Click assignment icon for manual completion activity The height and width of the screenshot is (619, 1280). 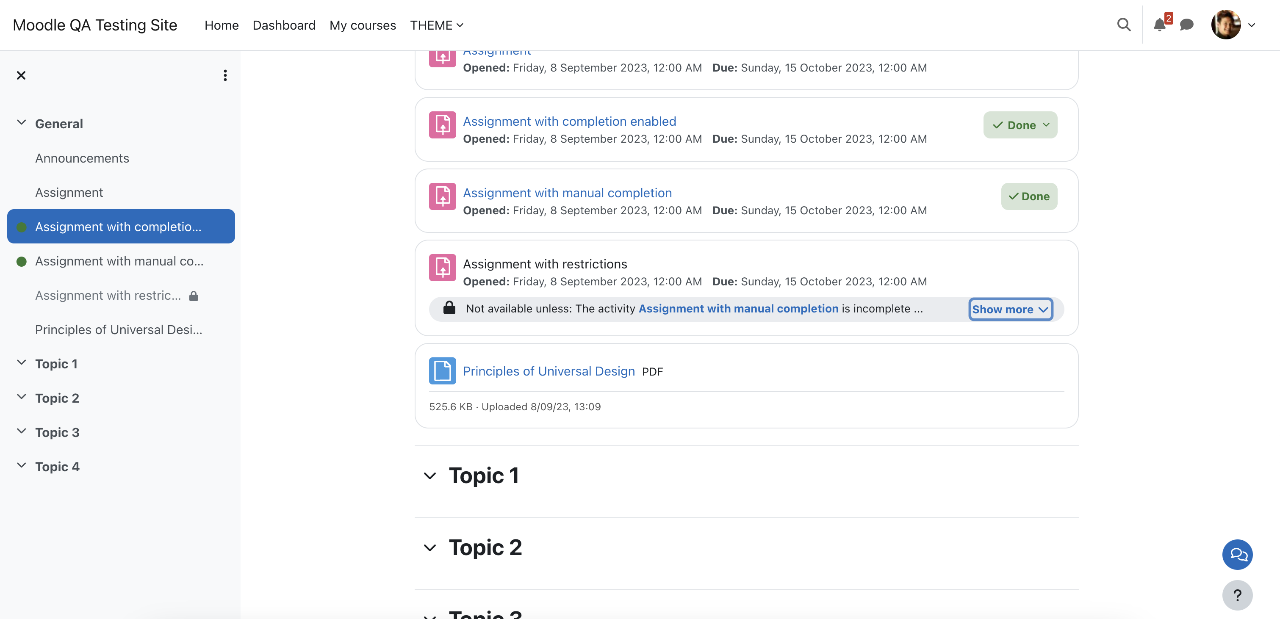click(442, 196)
